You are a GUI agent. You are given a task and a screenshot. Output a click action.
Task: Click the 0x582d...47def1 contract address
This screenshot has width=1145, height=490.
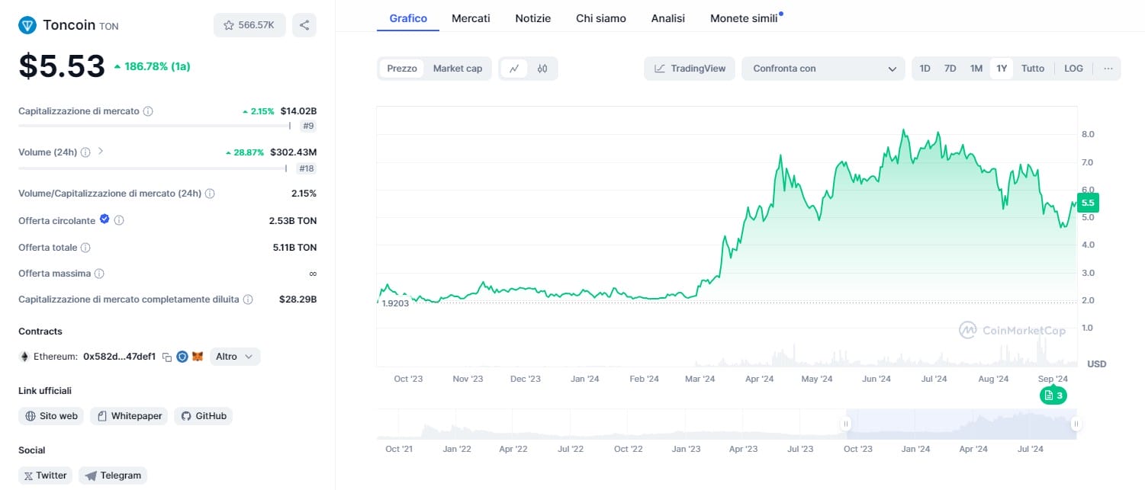(x=119, y=357)
